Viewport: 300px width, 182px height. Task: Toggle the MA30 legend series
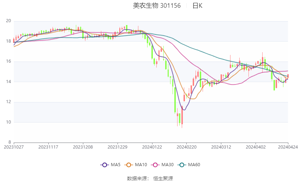tap(162, 165)
